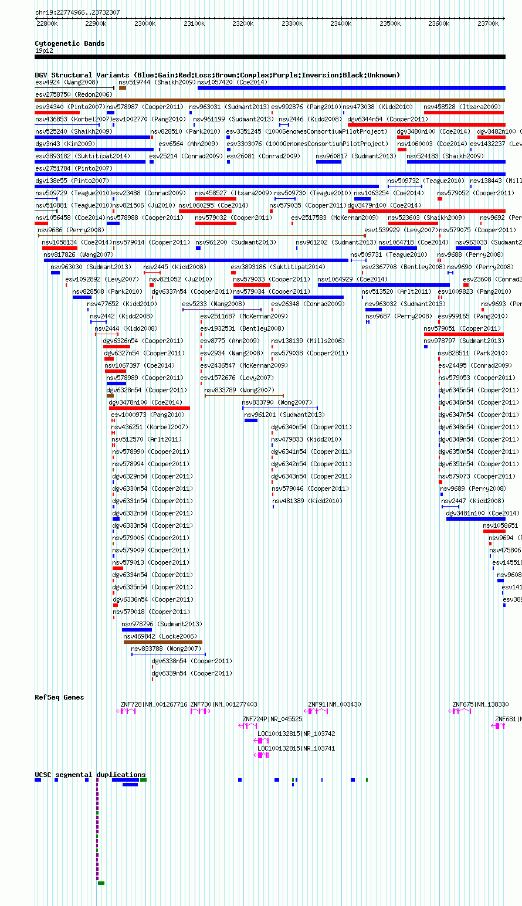Select variant nsv978796 (Sudmant2013)

point(162,624)
